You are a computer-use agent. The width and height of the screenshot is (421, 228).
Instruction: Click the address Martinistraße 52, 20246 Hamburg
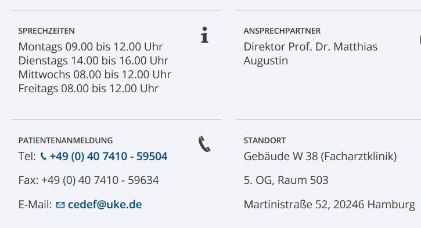[329, 205]
